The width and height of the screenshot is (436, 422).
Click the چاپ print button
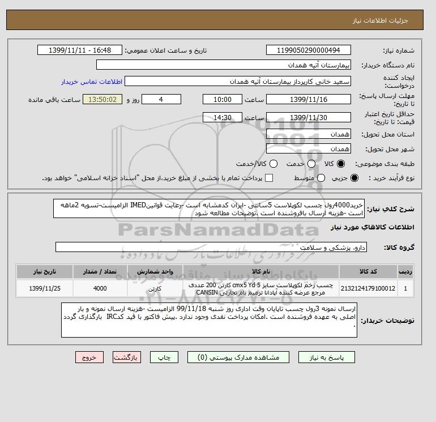[x=164, y=357]
